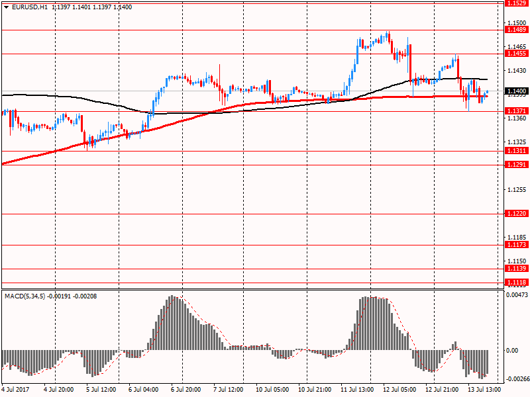
Task: Click the 10 Jul 21:00 time label
Action: pyautogui.click(x=315, y=389)
